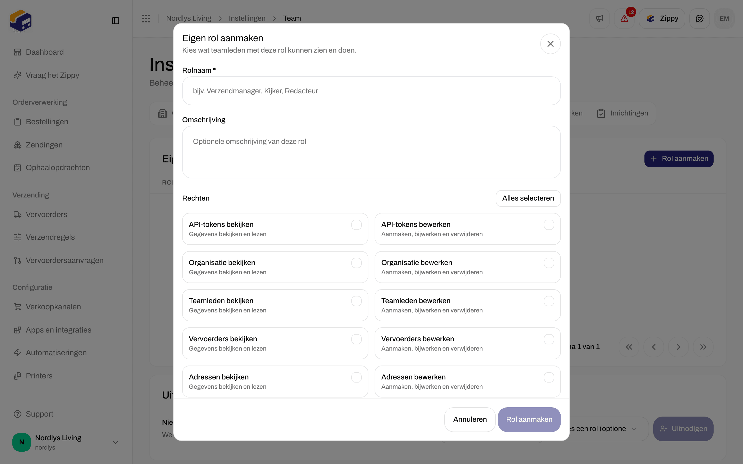
Task: Click the app logo in sidebar
Action: tap(21, 21)
